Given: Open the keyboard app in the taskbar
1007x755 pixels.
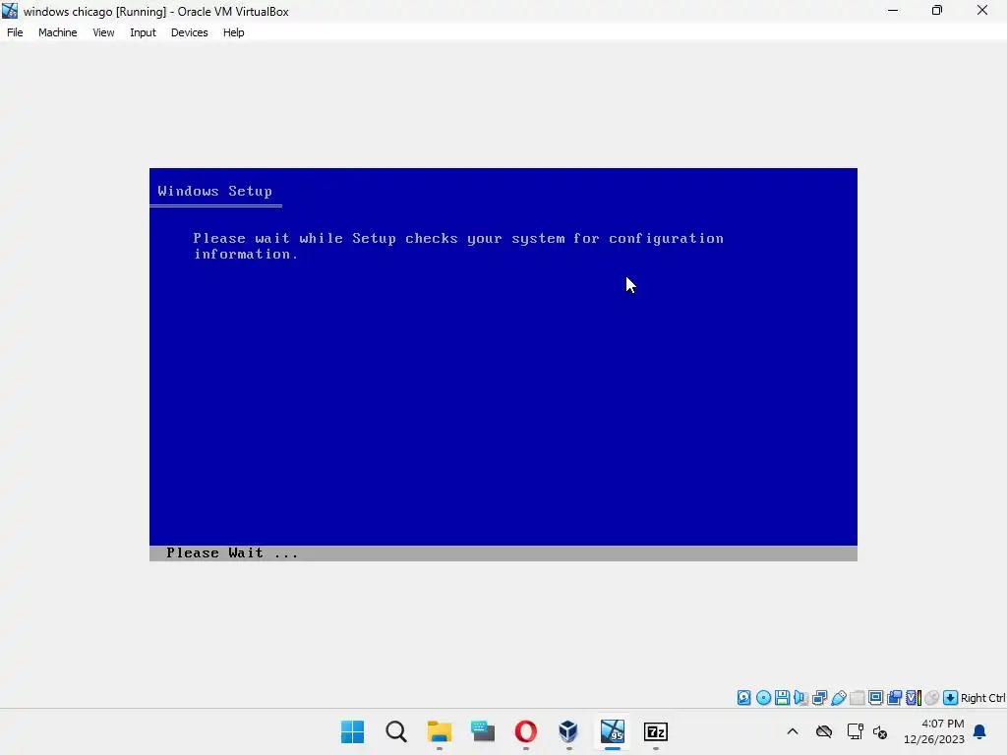Looking at the screenshot, I should click(482, 731).
